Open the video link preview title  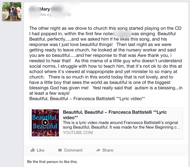click(115, 115)
